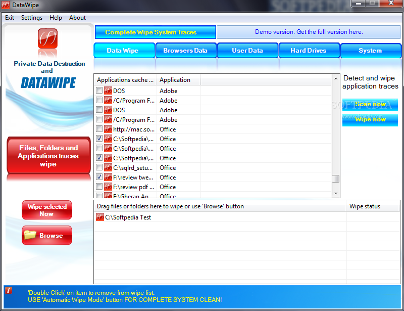The height and width of the screenshot is (311, 404).
Task: Click the Wipe selected Now button
Action: [x=47, y=210]
